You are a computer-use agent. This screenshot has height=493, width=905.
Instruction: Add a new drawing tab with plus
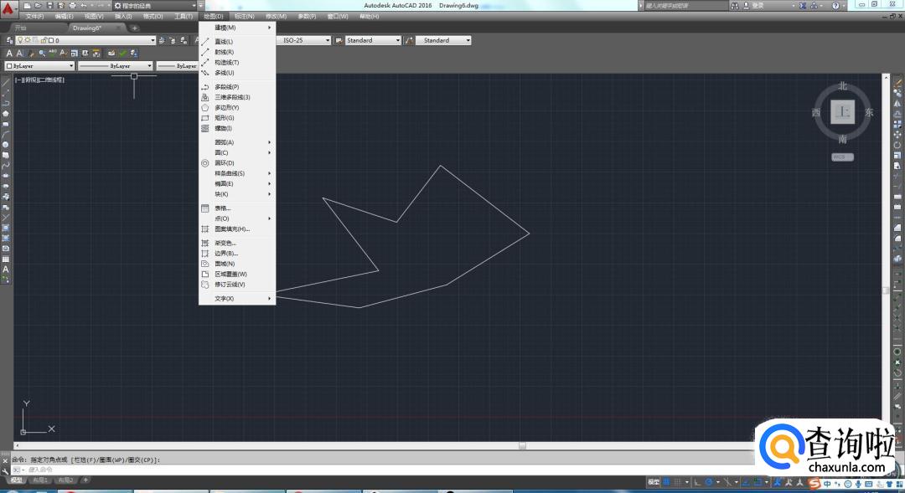(x=135, y=28)
